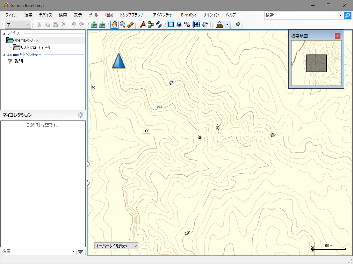Open the BirdsEye menu
Image resolution: width=353 pixels, height=264 pixels.
pos(189,15)
